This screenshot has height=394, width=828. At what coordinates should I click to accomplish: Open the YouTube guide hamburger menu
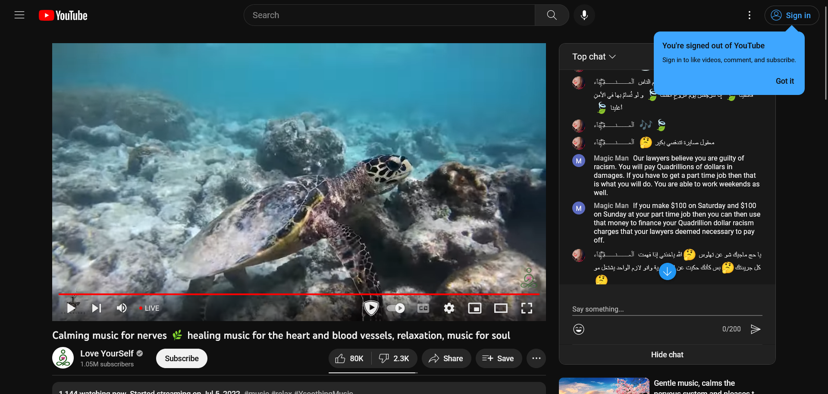(x=19, y=15)
